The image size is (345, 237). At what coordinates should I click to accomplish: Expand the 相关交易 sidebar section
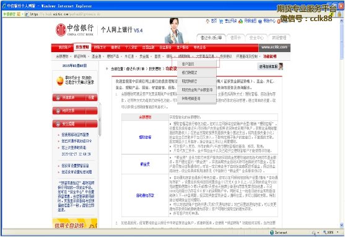coord(58,110)
